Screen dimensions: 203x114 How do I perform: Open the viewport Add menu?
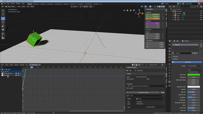[28, 6]
